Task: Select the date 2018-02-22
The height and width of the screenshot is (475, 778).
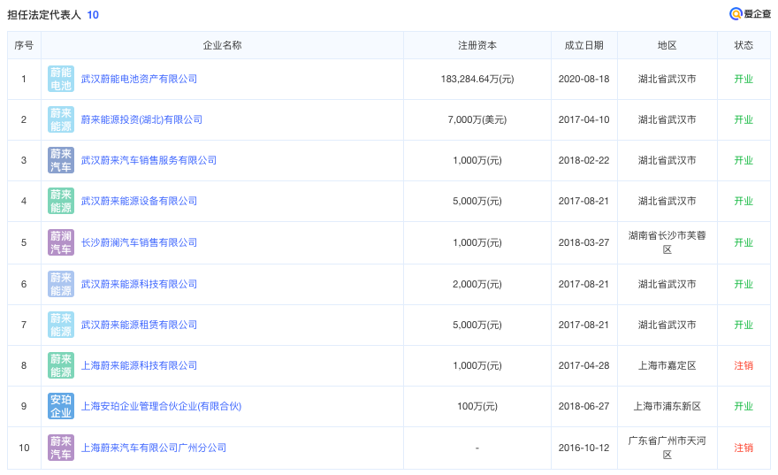Action: [x=584, y=160]
